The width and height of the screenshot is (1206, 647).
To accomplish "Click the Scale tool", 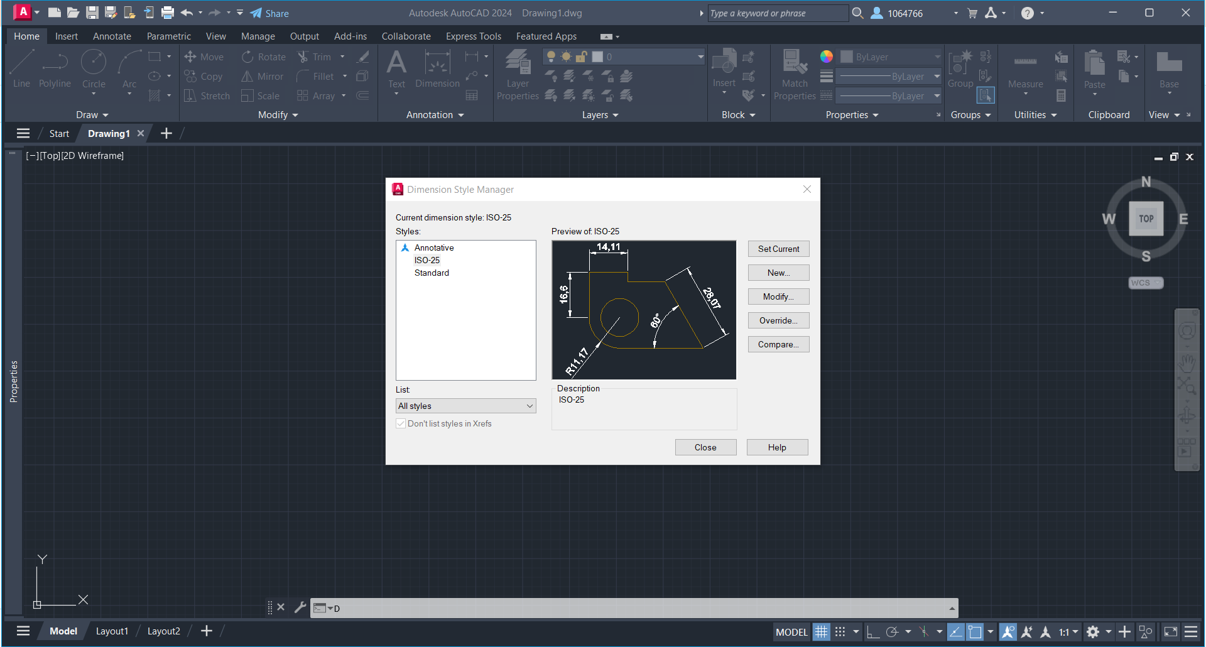I will click(x=261, y=96).
